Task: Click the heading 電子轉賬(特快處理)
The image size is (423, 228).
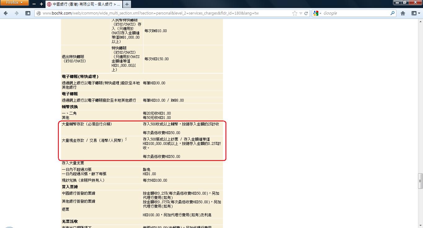Action: 80,77
